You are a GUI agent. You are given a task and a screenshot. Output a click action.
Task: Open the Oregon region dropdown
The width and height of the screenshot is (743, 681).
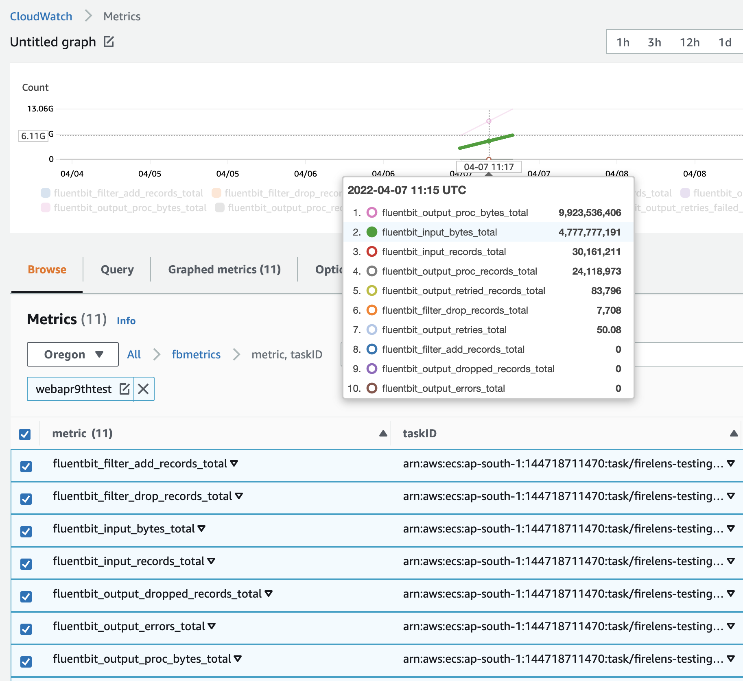(x=73, y=354)
